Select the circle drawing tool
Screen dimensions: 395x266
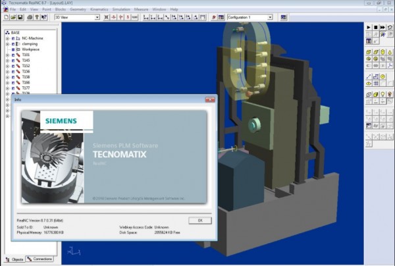click(382, 76)
